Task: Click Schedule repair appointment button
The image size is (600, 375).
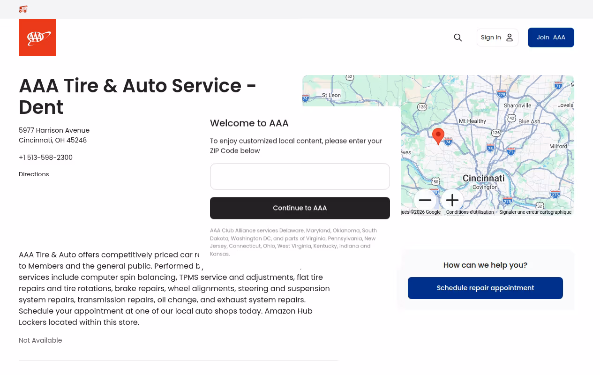Action: pos(485,288)
